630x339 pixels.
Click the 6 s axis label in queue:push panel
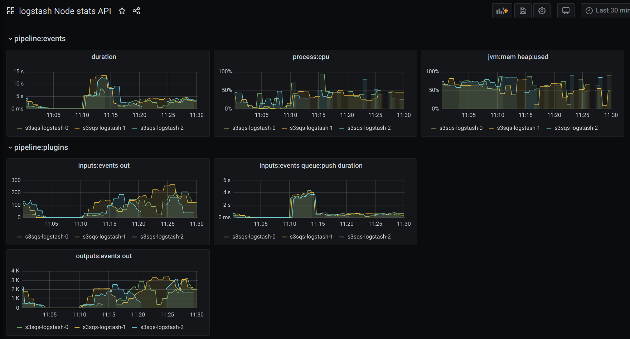click(x=227, y=180)
